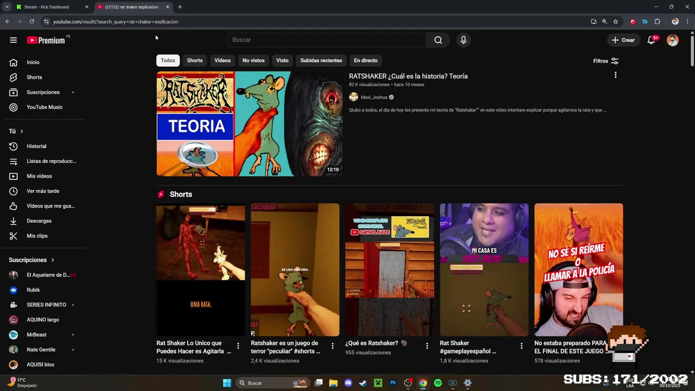Open the red circular extension icon
Viewport: 695px width, 391px height.
[633, 22]
